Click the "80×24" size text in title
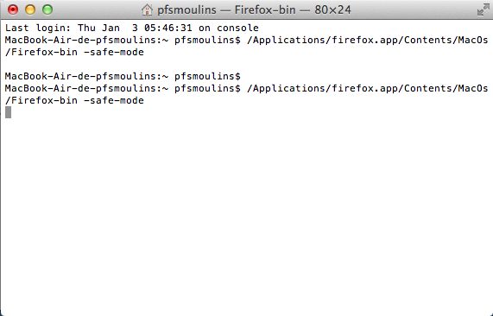Screen dimensions: 493x316 (x=332, y=9)
